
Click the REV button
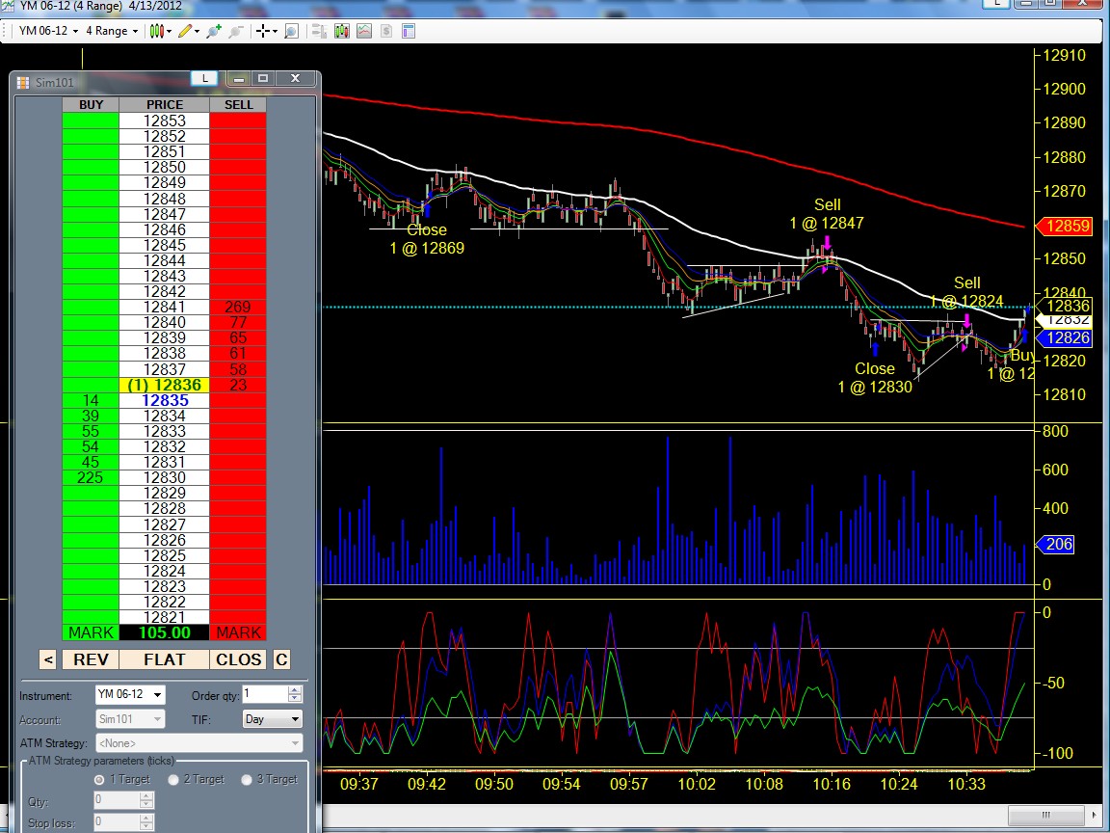(x=91, y=659)
